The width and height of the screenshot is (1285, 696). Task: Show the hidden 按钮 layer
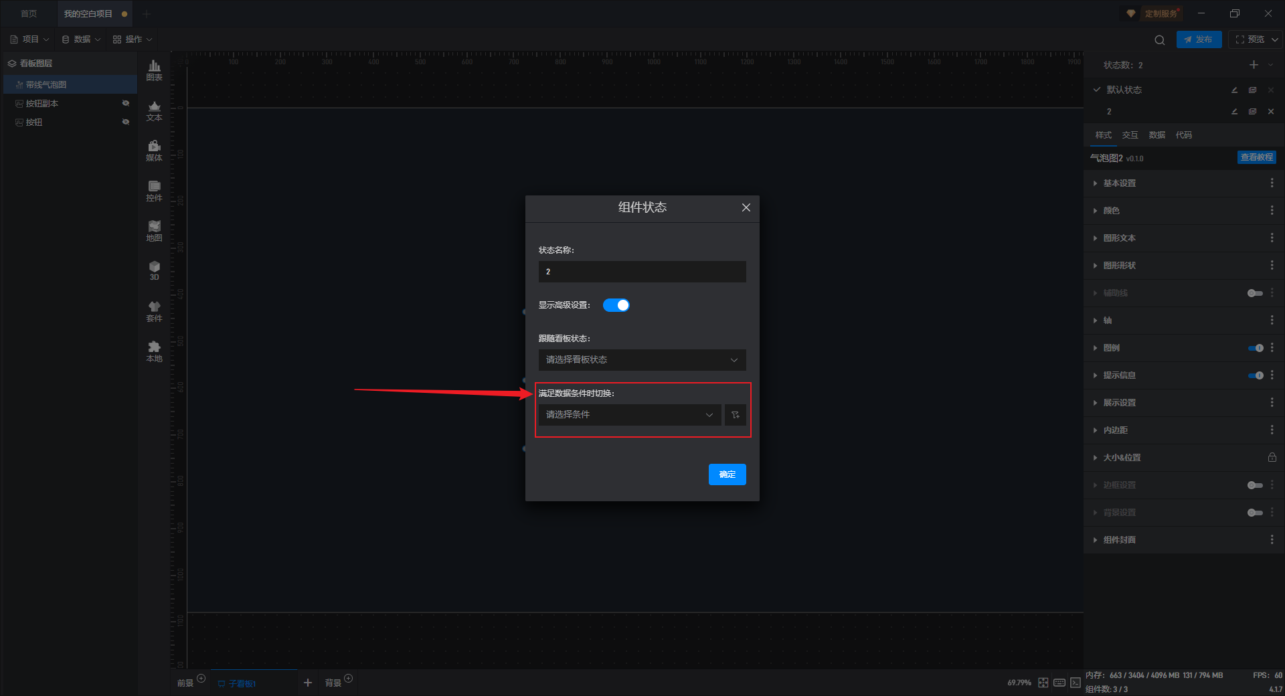(x=125, y=122)
